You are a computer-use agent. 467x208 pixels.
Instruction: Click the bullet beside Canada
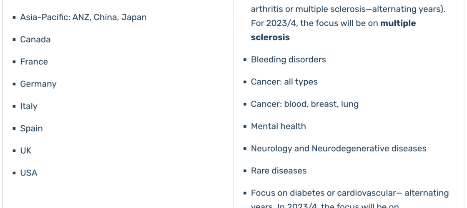pyautogui.click(x=14, y=40)
